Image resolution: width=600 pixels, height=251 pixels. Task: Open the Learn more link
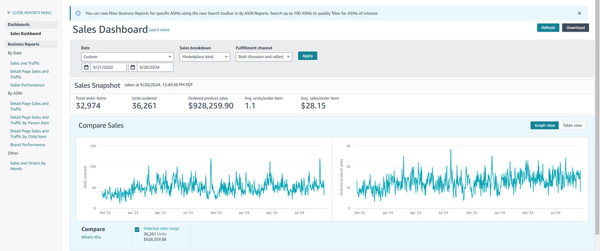[159, 30]
